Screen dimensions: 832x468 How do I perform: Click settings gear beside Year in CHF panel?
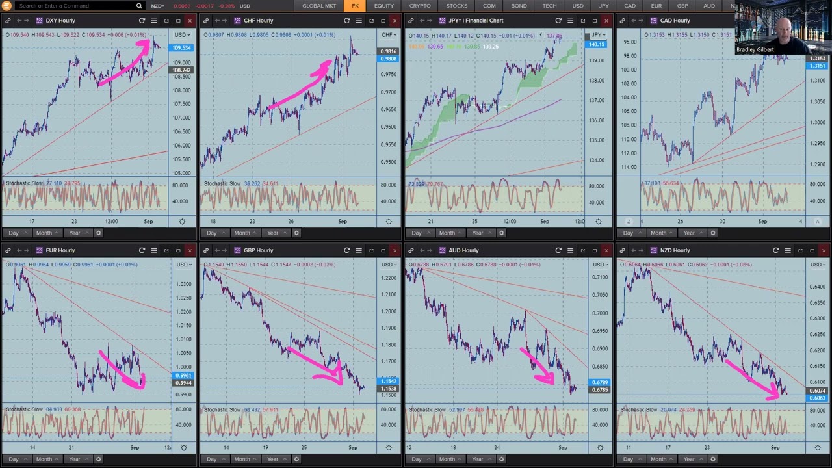pyautogui.click(x=296, y=233)
